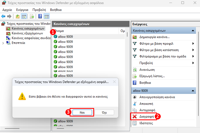This screenshot has height=133, width=200.
Task: Click the Up one level folder icon
Action: click(18, 16)
